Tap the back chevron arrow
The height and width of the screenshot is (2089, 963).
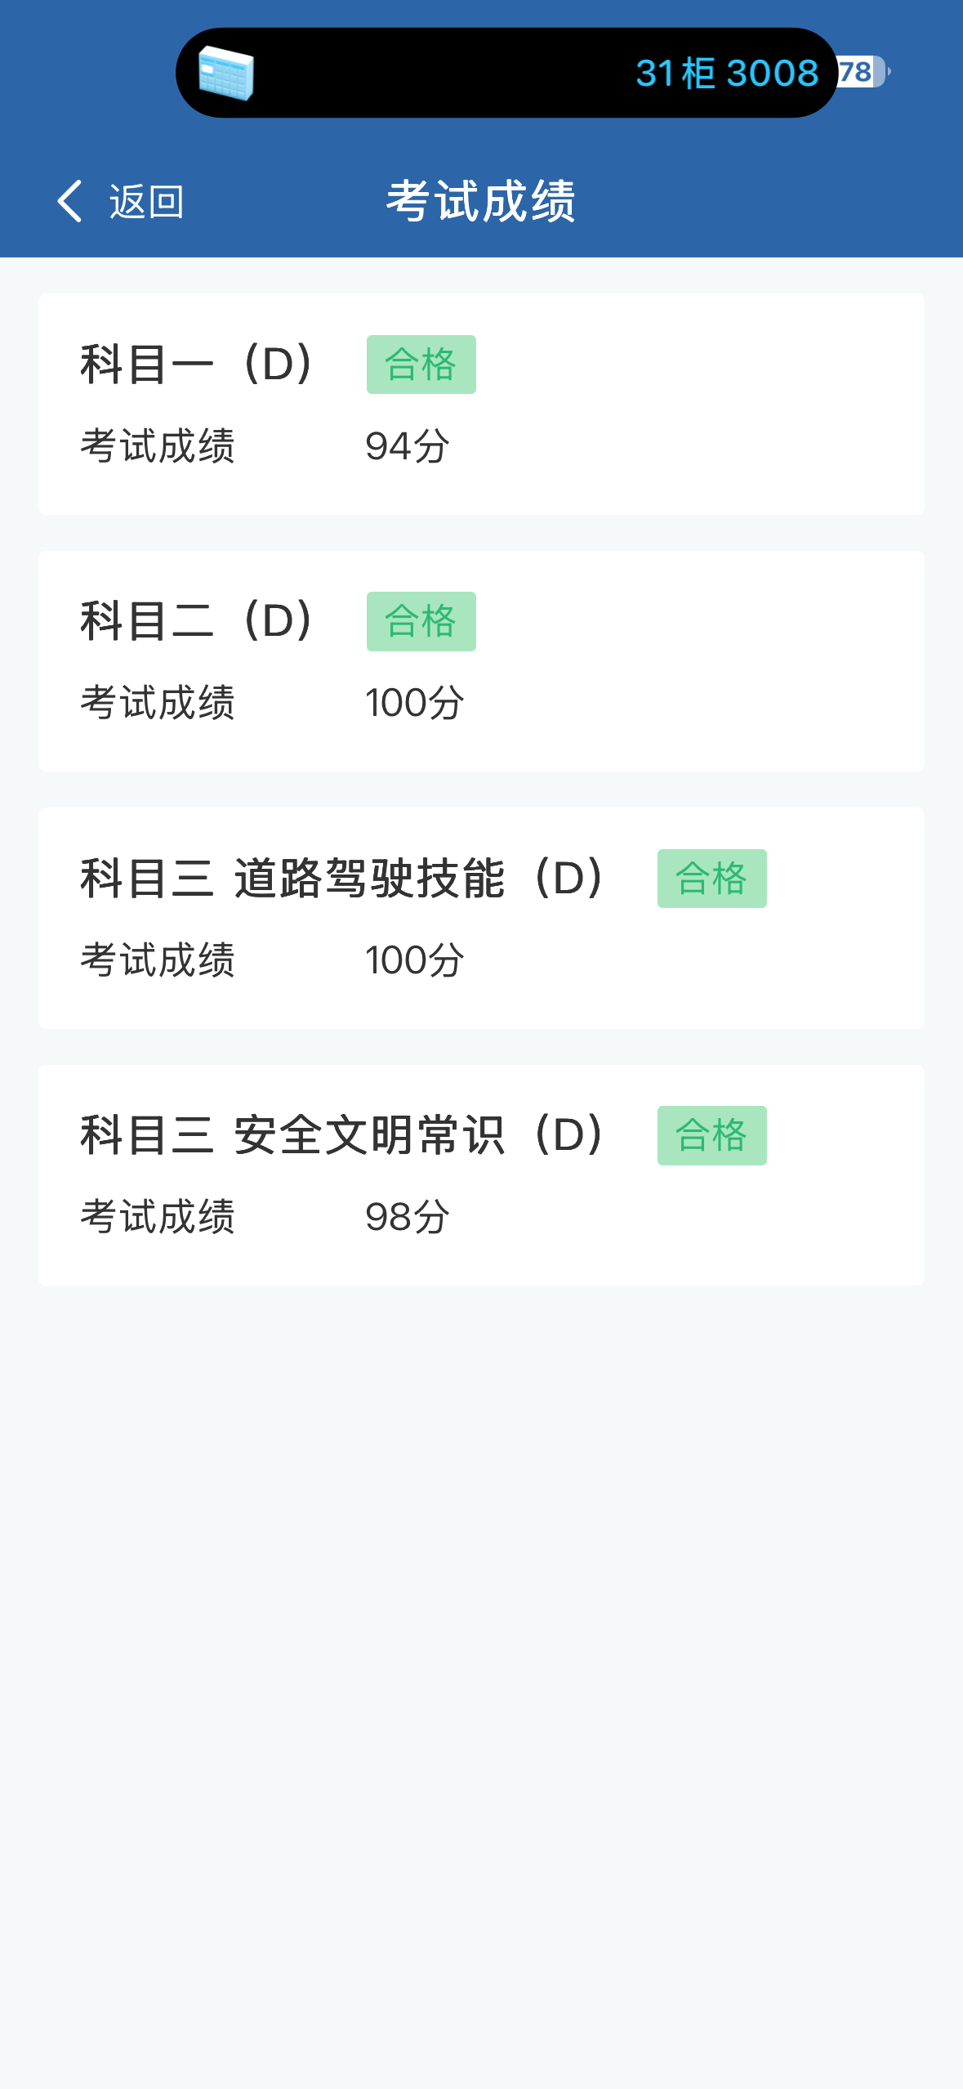70,201
